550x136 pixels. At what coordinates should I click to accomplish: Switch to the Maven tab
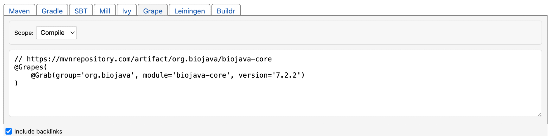pyautogui.click(x=19, y=11)
